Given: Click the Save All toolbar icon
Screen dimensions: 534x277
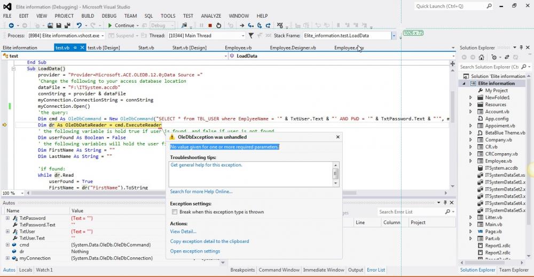Looking at the screenshot, I should coord(67,26).
